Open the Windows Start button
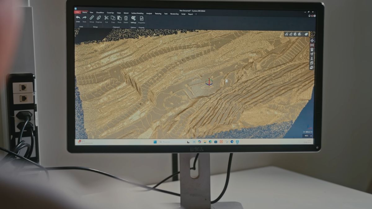372x209 pixels. [155, 142]
